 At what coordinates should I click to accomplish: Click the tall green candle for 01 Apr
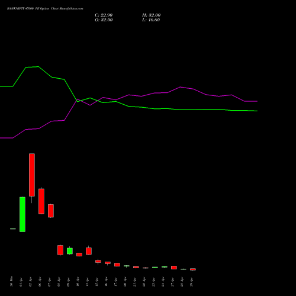click(x=22, y=214)
